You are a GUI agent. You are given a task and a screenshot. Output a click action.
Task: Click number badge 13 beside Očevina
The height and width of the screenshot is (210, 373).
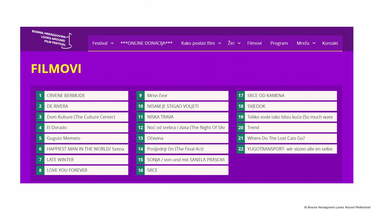click(x=140, y=138)
